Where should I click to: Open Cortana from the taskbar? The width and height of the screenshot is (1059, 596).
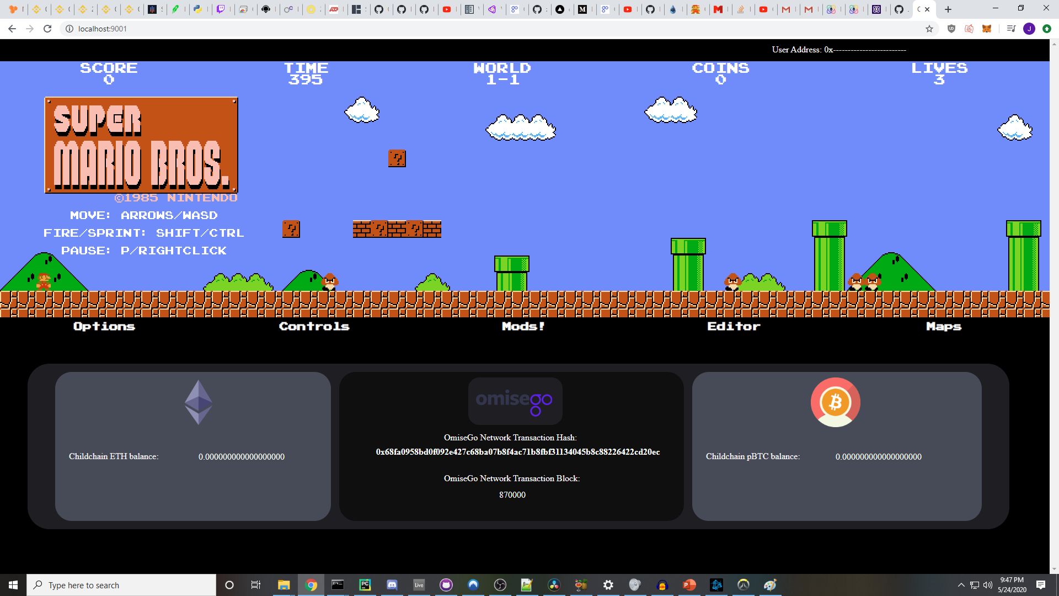[229, 585]
